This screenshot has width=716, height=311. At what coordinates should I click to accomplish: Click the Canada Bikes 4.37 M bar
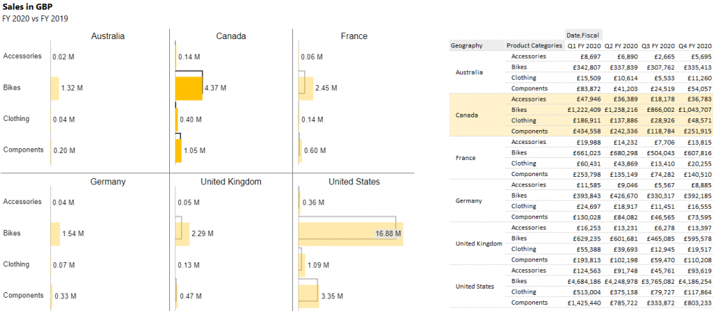(x=188, y=88)
